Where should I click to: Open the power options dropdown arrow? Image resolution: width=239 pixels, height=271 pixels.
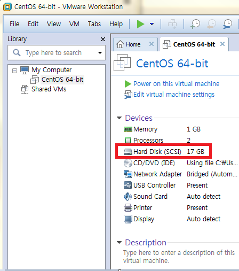152,24
